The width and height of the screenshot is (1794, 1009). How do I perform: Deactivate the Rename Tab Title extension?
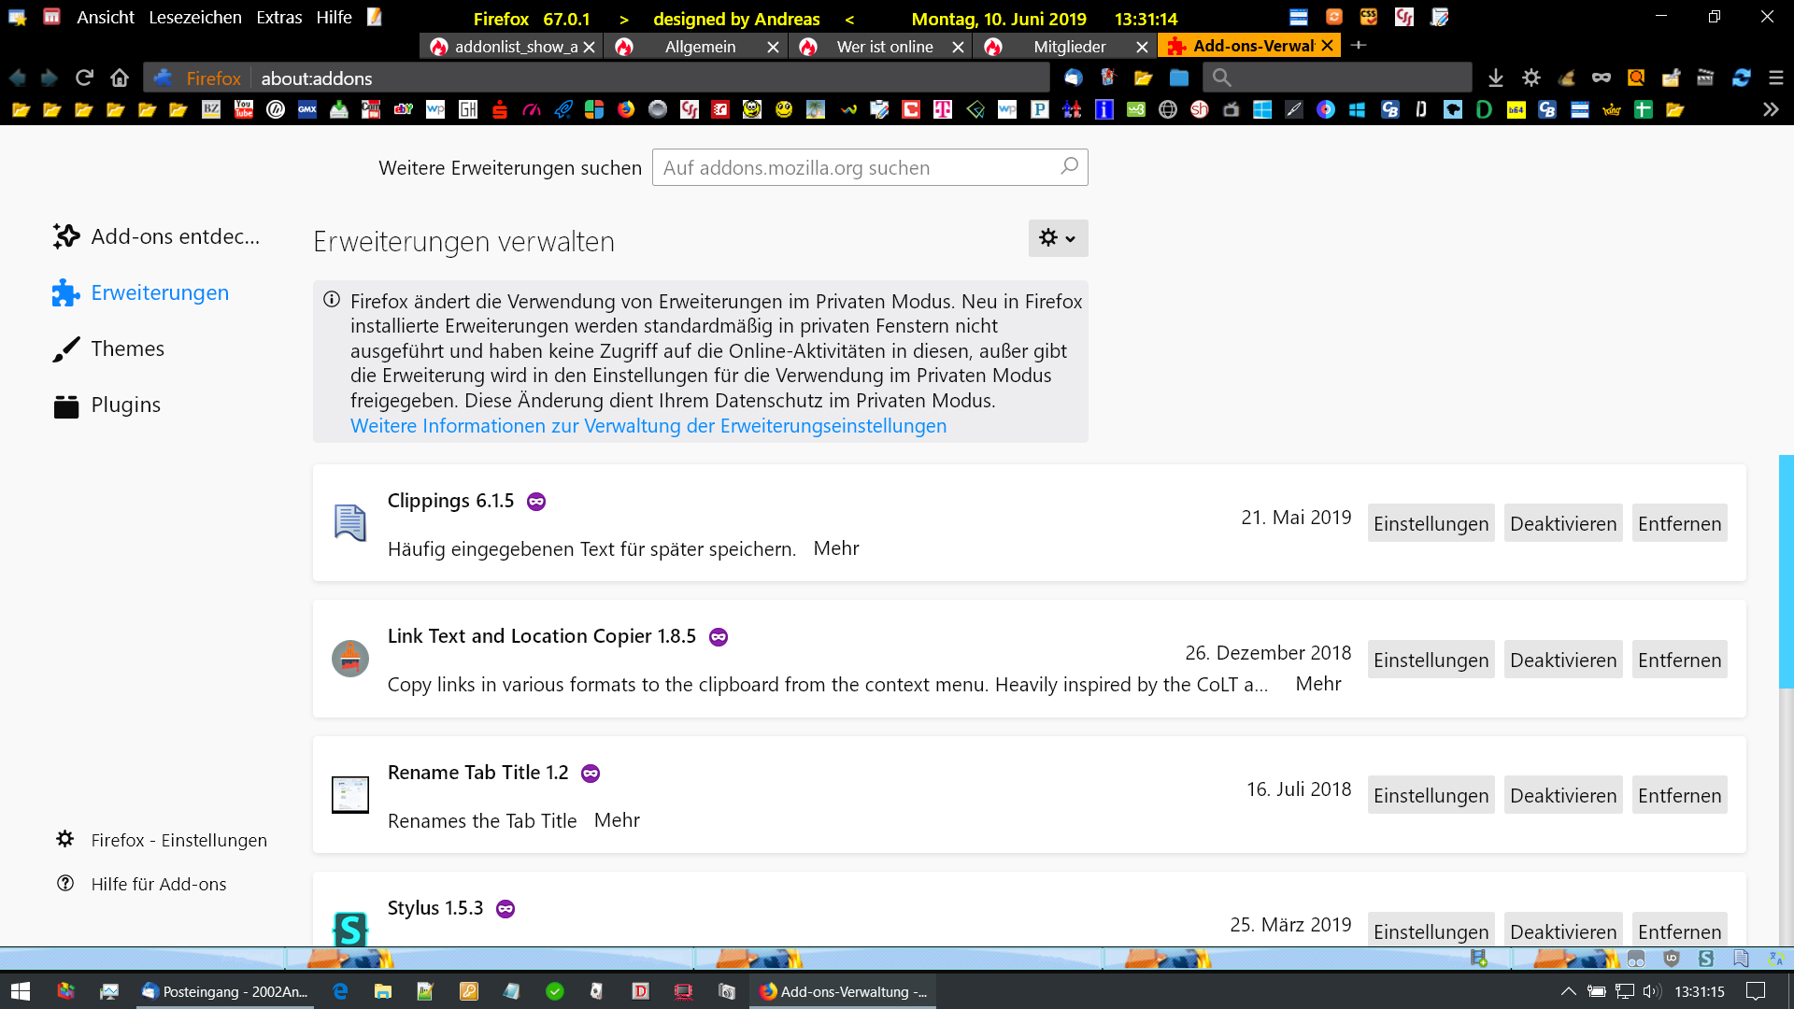pos(1562,795)
